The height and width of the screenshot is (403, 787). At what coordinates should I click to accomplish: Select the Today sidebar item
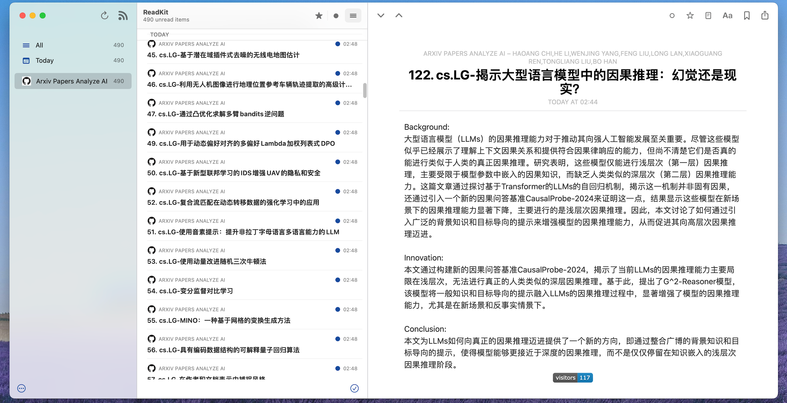pyautogui.click(x=73, y=60)
